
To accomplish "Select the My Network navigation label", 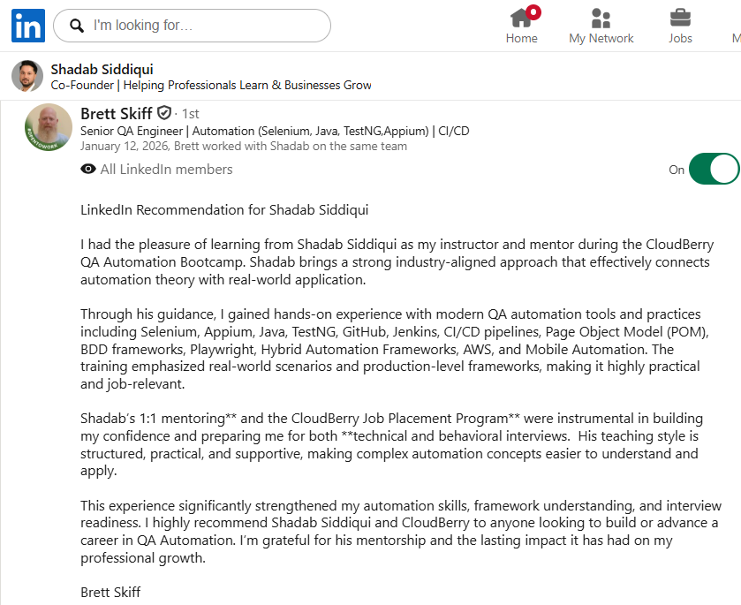I will 601,38.
